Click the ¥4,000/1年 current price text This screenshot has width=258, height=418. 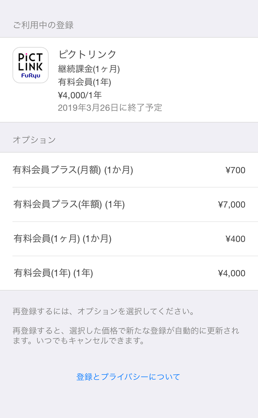79,95
